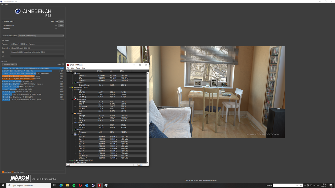The height and width of the screenshot is (188, 335).
Task: Click the Max column header
Action: (126, 71)
